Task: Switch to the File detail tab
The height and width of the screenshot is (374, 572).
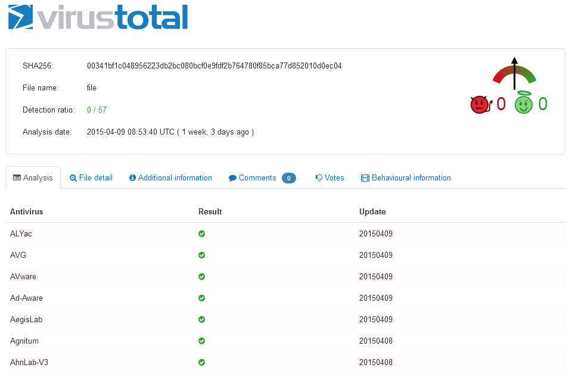Action: 91,177
